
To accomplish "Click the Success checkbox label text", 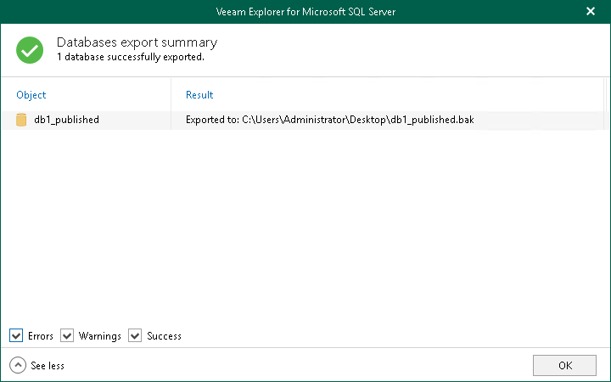I will 164,336.
